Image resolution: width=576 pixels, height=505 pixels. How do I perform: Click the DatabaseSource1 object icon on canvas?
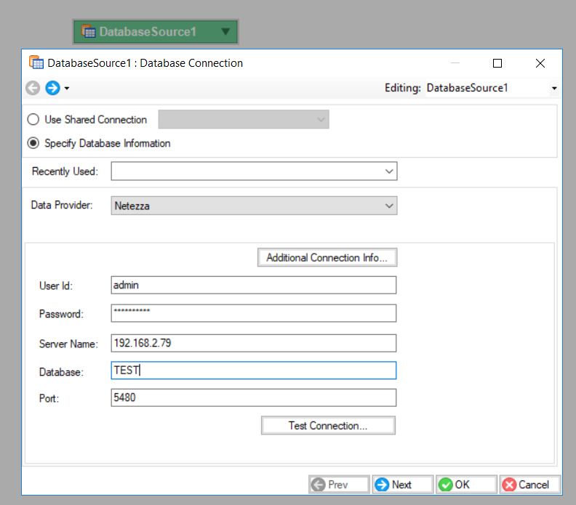pyautogui.click(x=89, y=31)
